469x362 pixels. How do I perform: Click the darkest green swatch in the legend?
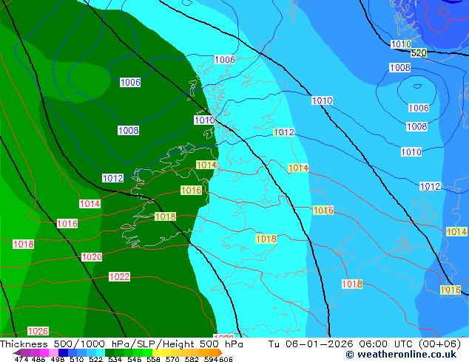109,352
